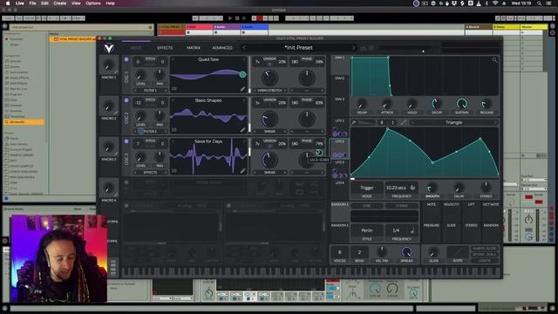Click Ableton stop transport button
Screen dimensions: 558x314
point(237,18)
